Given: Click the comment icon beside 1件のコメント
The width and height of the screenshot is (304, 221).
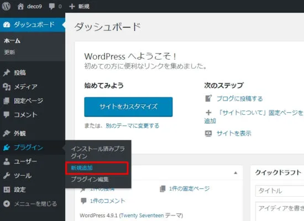Looking at the screenshot, I should pyautogui.click(x=83, y=201).
